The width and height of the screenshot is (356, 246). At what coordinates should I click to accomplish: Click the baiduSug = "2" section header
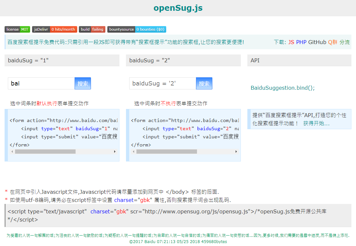point(183,60)
